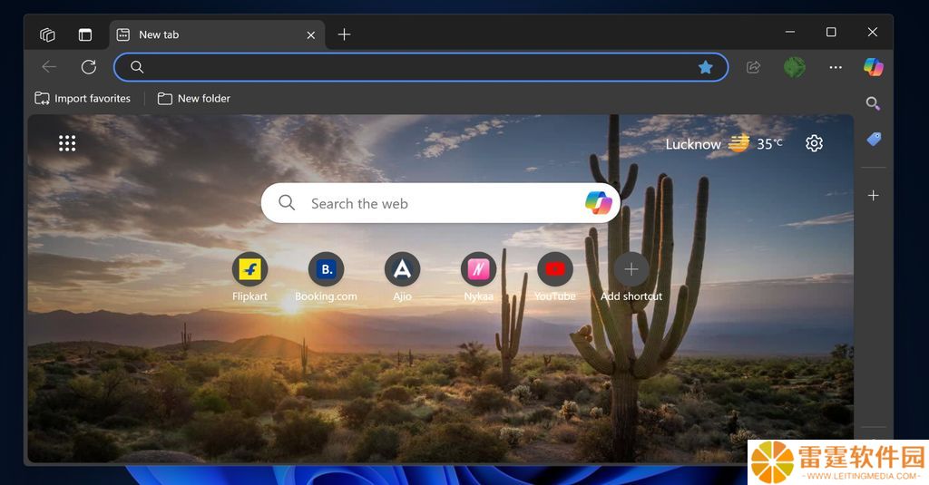Maximize the browser window
Image resolution: width=929 pixels, height=485 pixels.
pos(831,32)
